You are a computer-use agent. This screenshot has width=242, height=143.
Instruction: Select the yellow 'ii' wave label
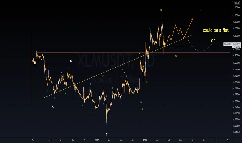pos(142,109)
